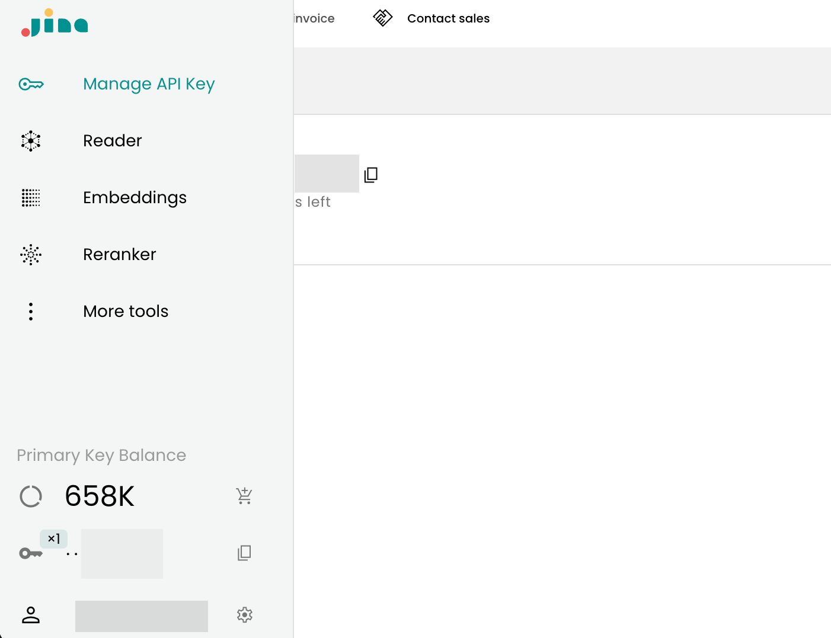This screenshot has width=831, height=638.
Task: Click the key icon beside Manage API Key
Action: pyautogui.click(x=31, y=84)
